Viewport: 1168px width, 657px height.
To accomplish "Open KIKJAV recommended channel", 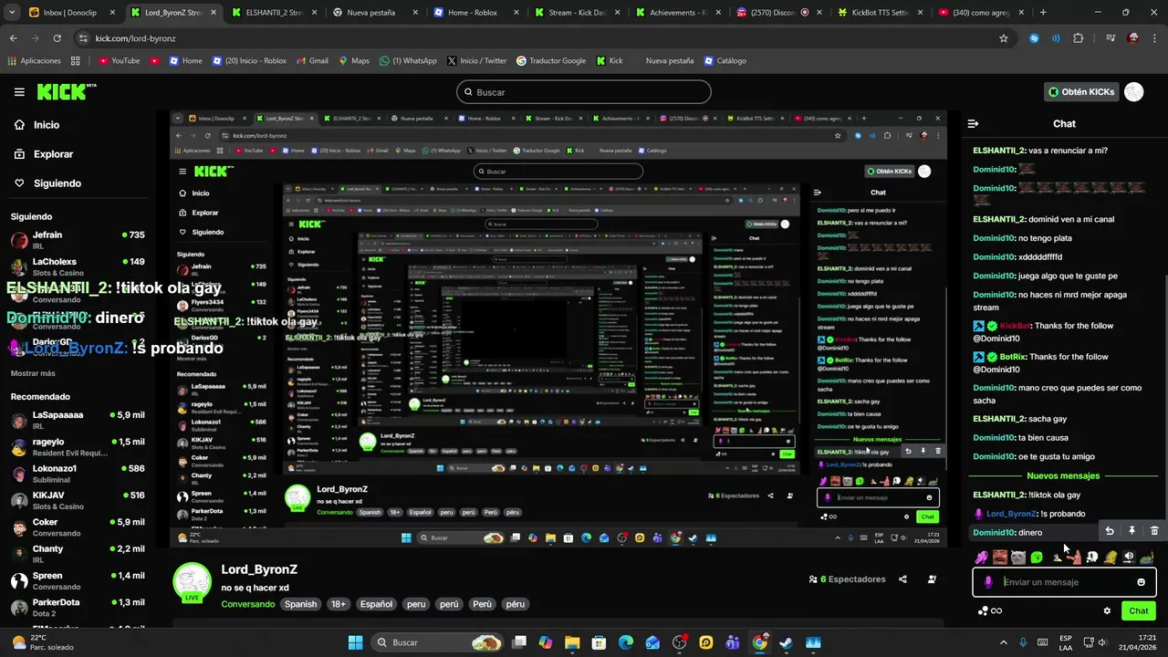I will point(78,500).
